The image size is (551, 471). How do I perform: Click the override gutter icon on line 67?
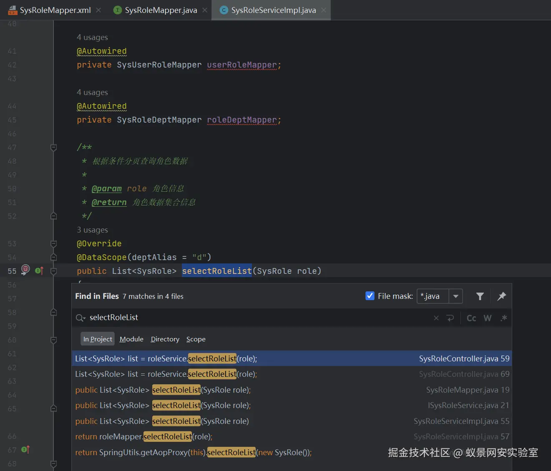(x=25, y=450)
